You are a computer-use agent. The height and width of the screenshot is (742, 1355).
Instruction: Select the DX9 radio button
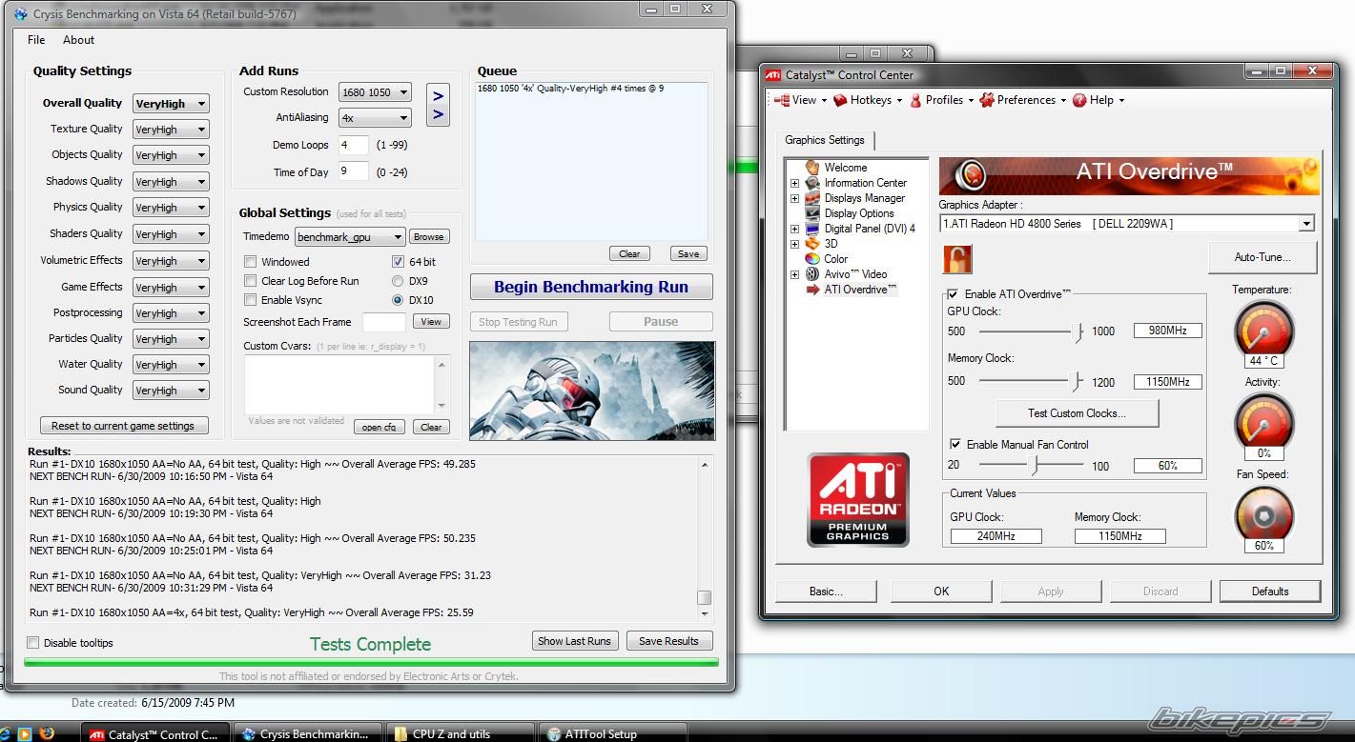(398, 281)
